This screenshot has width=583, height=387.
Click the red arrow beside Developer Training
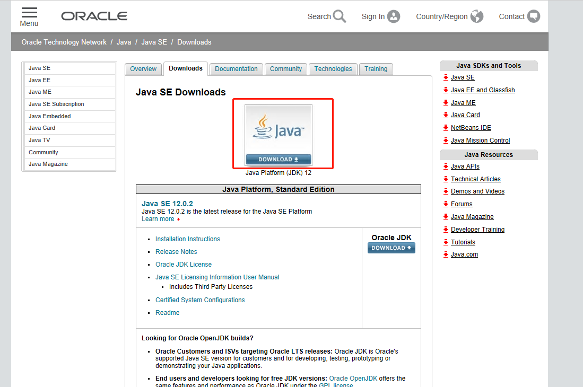point(446,230)
